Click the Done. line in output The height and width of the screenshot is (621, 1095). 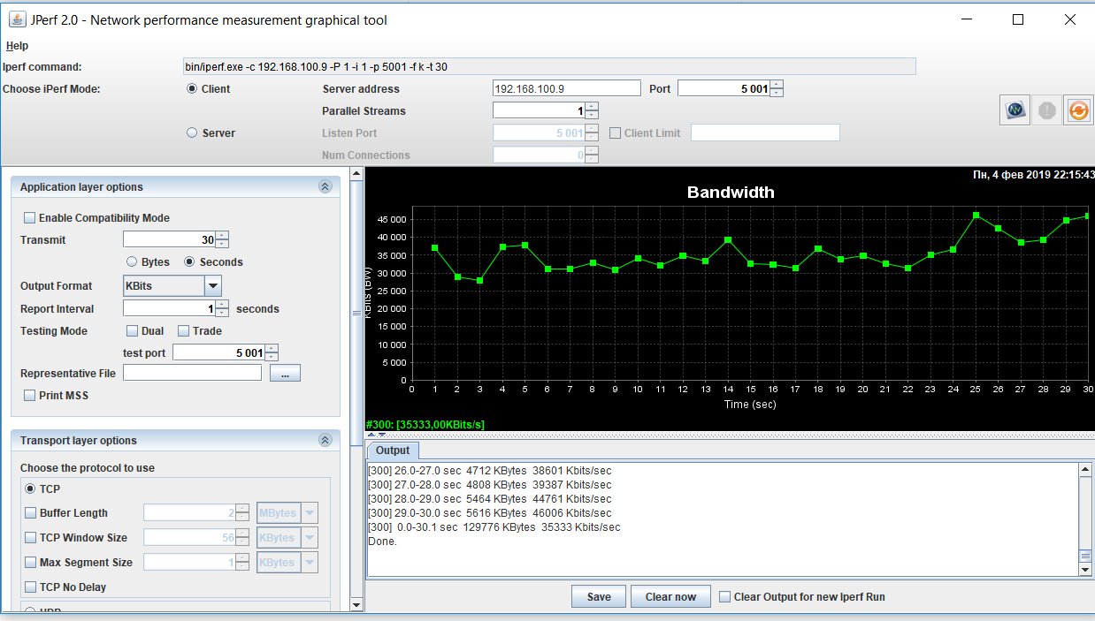pos(382,541)
